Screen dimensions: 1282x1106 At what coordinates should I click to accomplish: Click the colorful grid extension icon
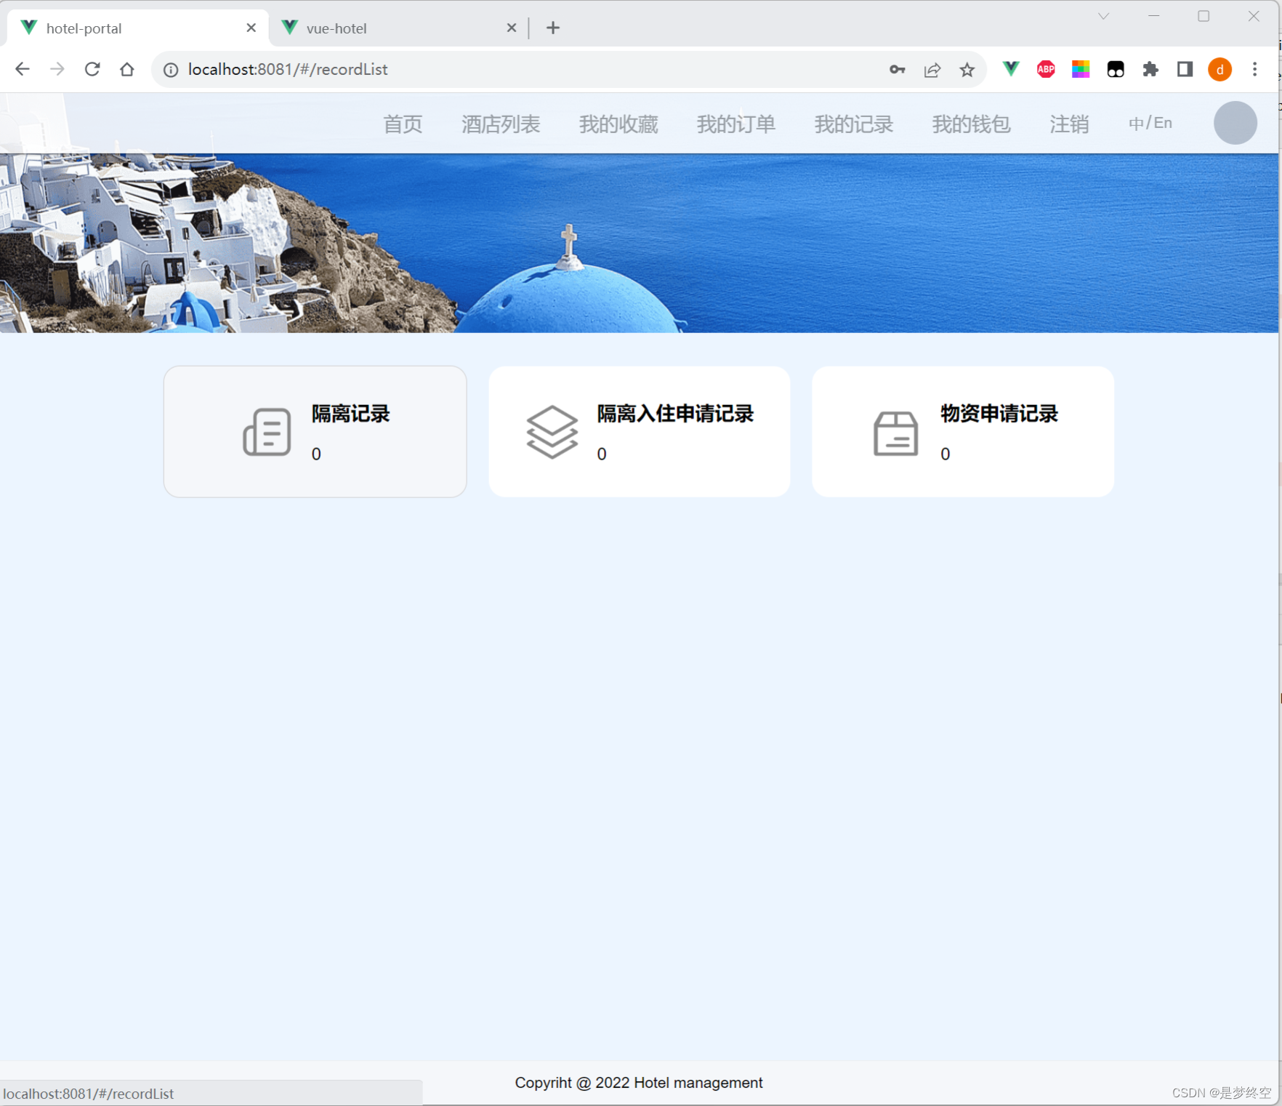tap(1081, 69)
